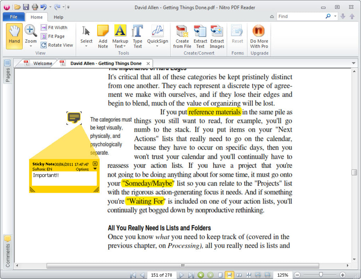Activate the Select tool
361x279 pixels.
(x=86, y=35)
